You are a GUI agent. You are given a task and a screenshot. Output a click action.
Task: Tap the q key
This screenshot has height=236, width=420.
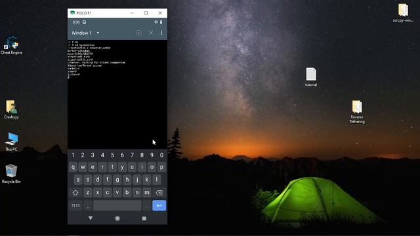(x=73, y=167)
